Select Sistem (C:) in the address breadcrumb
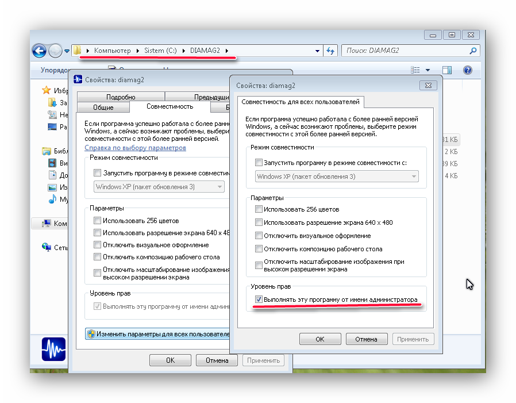Image resolution: width=516 pixels, height=403 pixels. 160,51
